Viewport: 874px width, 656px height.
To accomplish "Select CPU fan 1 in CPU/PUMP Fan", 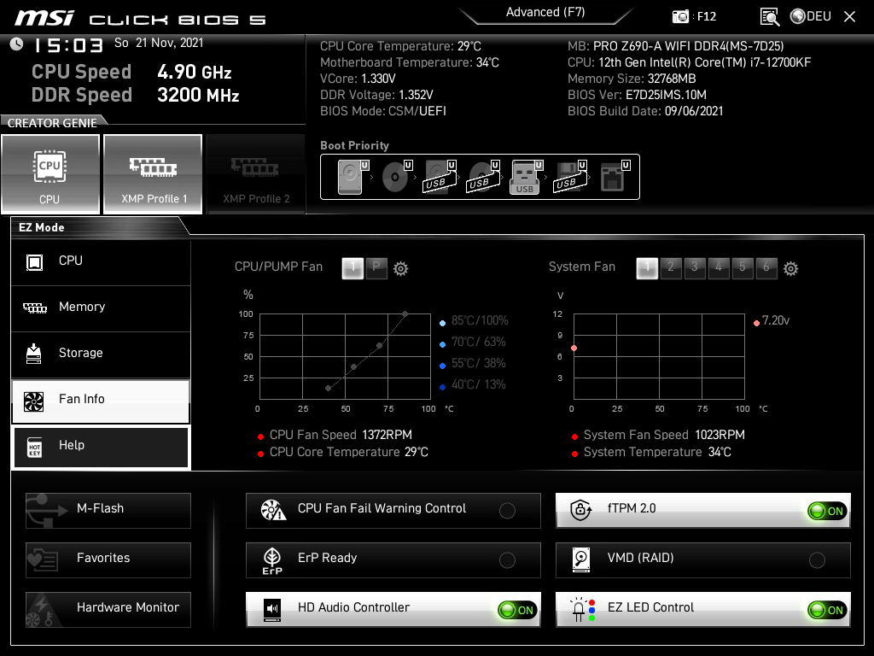I will 353,267.
